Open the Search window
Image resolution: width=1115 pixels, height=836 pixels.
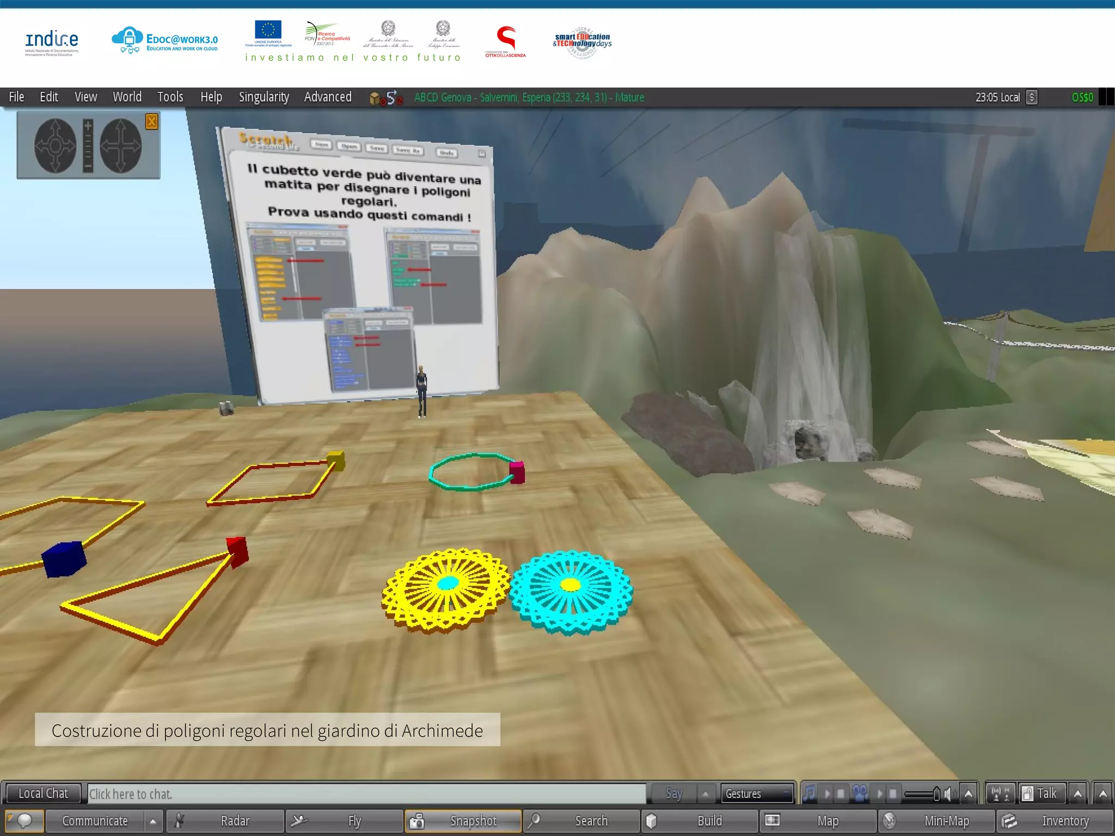(x=581, y=821)
